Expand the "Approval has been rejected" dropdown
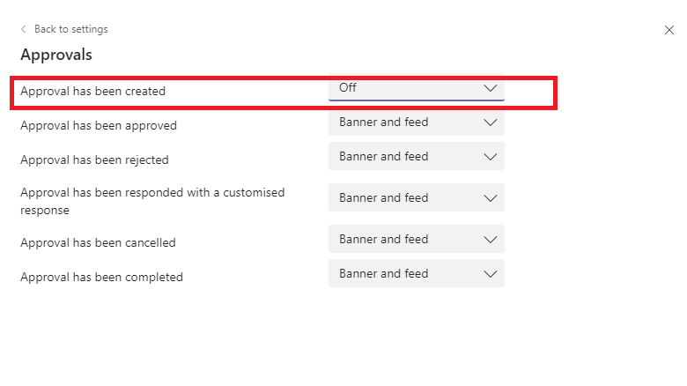The height and width of the screenshot is (386, 687). [416, 157]
